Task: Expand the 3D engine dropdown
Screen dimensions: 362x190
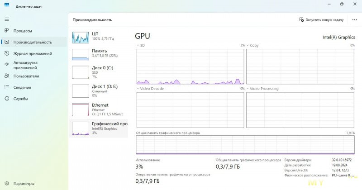Action: [138, 46]
